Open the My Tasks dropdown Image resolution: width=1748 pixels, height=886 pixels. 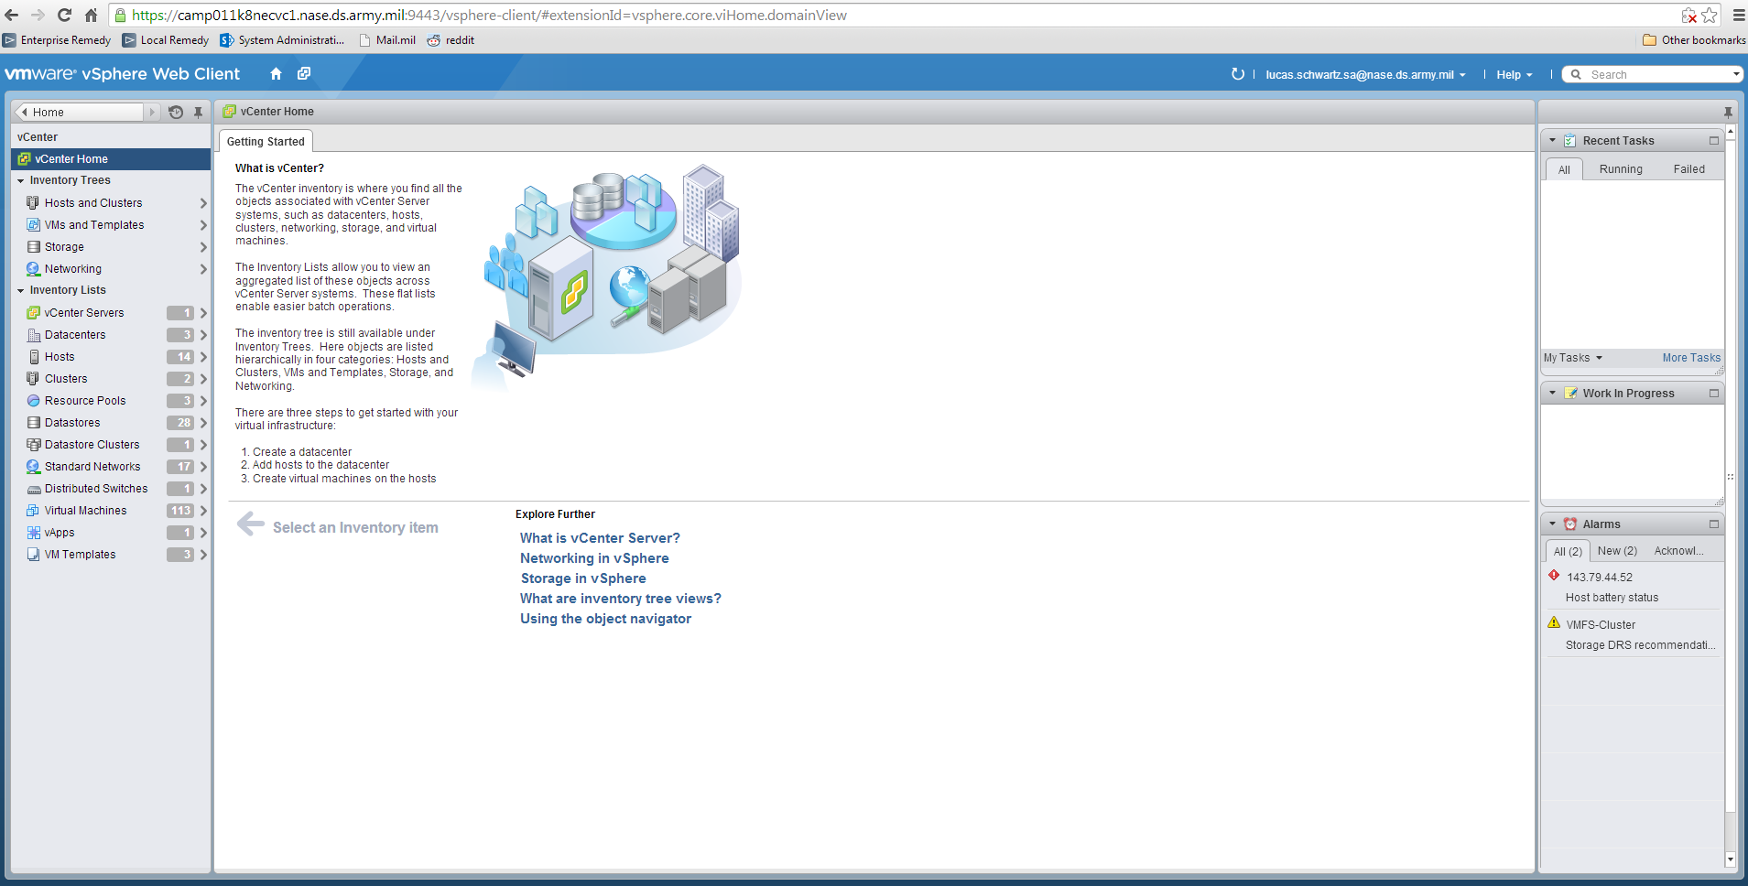(1573, 358)
